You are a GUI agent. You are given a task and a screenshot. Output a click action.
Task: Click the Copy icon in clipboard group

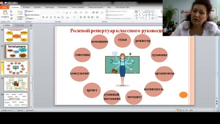coord(11,15)
